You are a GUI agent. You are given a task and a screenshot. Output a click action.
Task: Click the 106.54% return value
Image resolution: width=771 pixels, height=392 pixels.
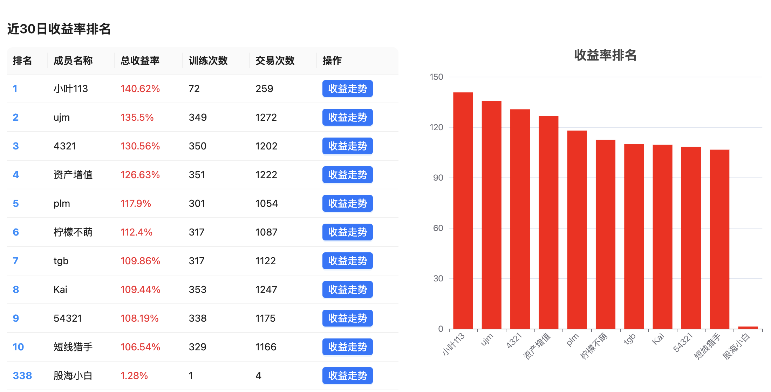[140, 347]
